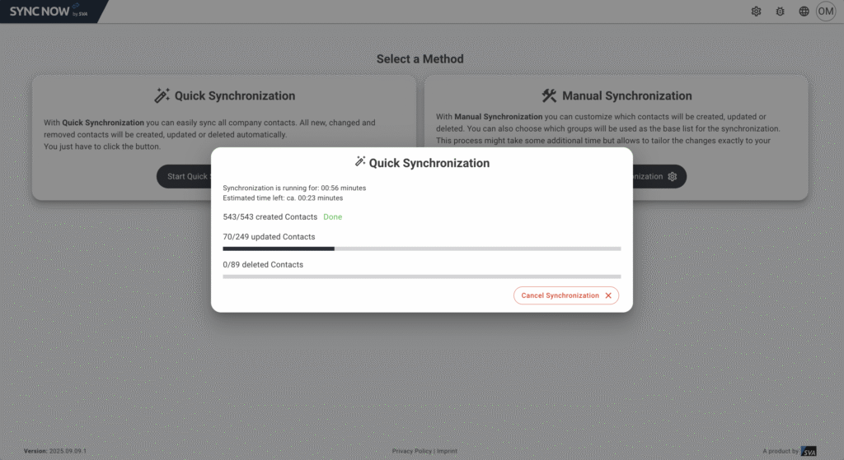Open the OM user avatar menu
844x460 pixels.
(x=826, y=12)
